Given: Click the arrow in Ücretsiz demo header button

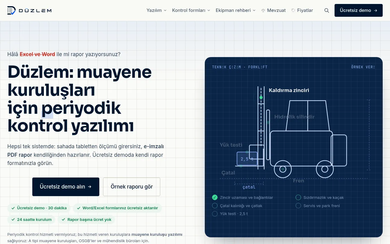Looking at the screenshot, I should tap(375, 10).
